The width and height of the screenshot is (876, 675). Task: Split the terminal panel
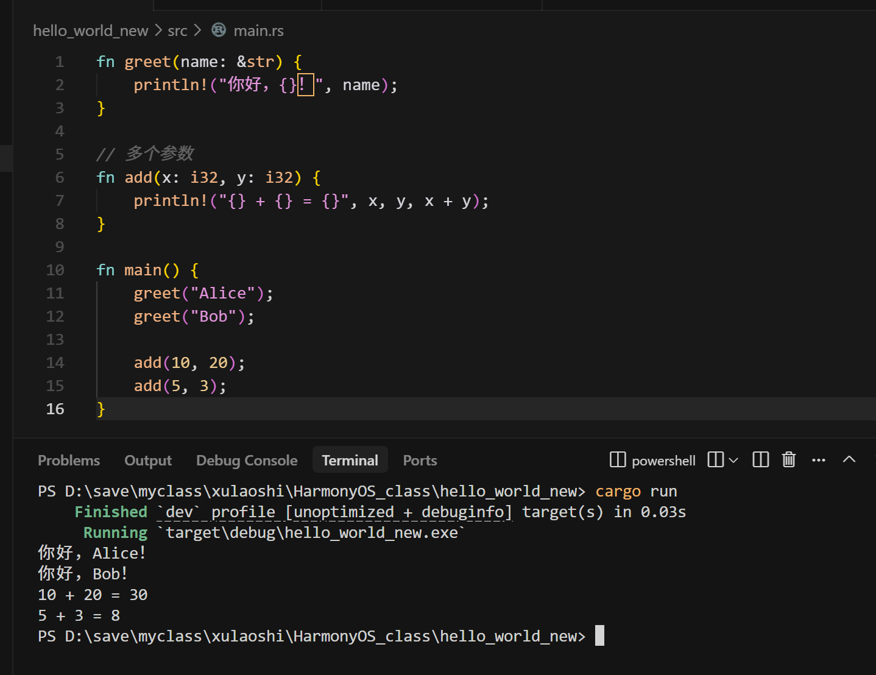click(x=761, y=459)
